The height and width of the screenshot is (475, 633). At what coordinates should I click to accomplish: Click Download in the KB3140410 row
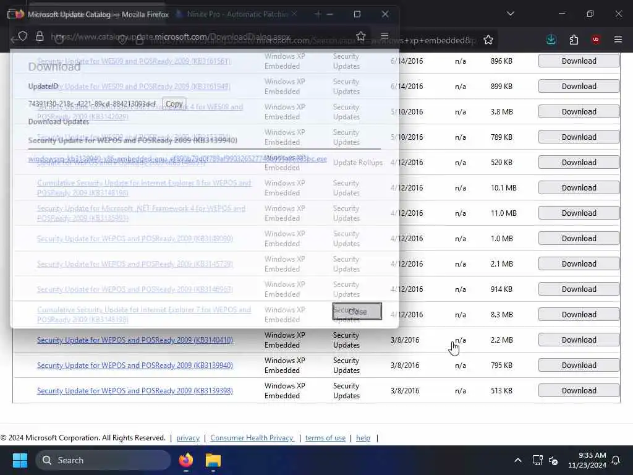(x=579, y=340)
